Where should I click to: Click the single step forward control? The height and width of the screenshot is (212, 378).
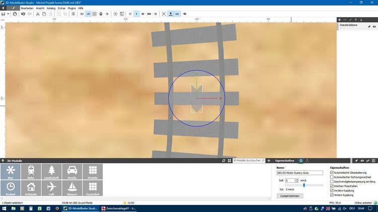(156, 14)
